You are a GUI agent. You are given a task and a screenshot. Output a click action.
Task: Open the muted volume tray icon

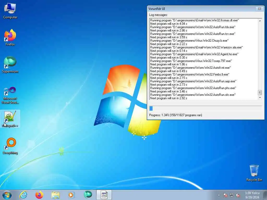tap(238, 195)
